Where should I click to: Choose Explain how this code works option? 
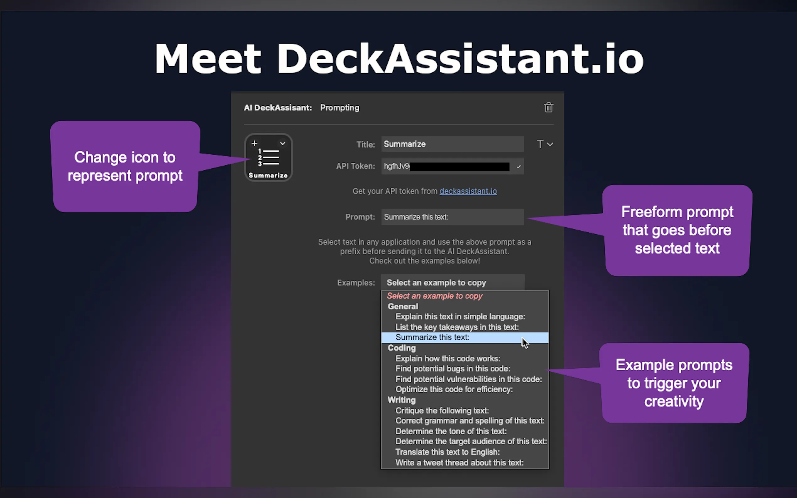pyautogui.click(x=448, y=358)
